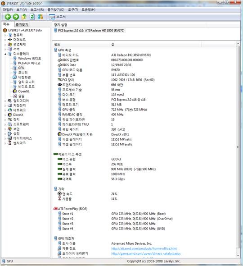Click the 소프트웨어 icon in tree
The image size is (243, 266).
click(x=10, y=124)
